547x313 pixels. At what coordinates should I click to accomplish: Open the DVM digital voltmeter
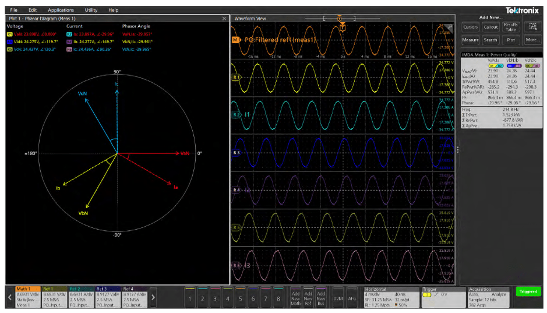point(338,297)
